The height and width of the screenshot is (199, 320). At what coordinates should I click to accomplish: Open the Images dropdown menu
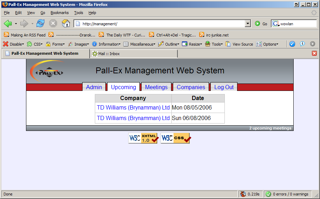pos(78,44)
